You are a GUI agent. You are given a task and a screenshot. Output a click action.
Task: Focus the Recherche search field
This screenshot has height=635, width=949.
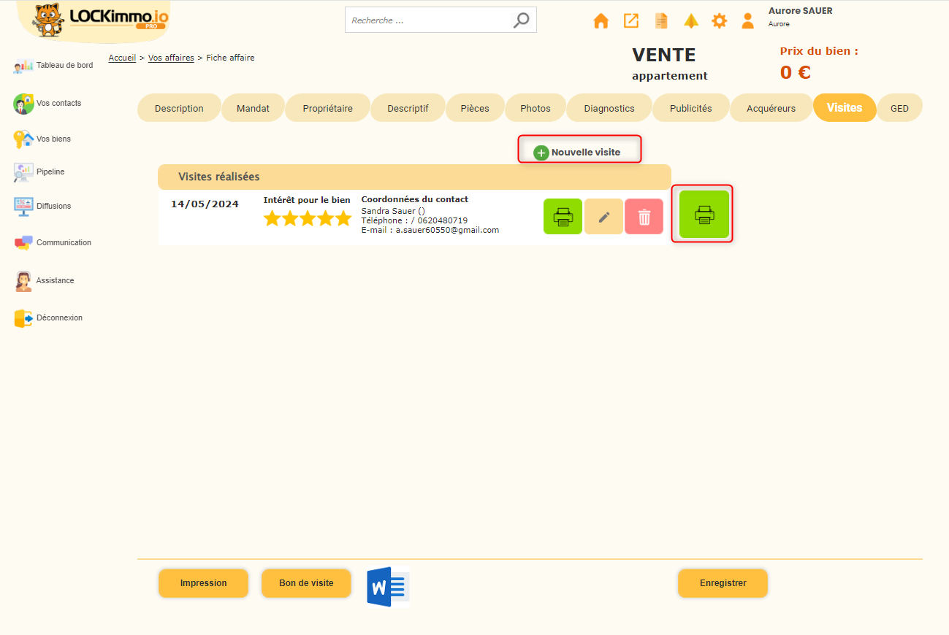pos(427,20)
